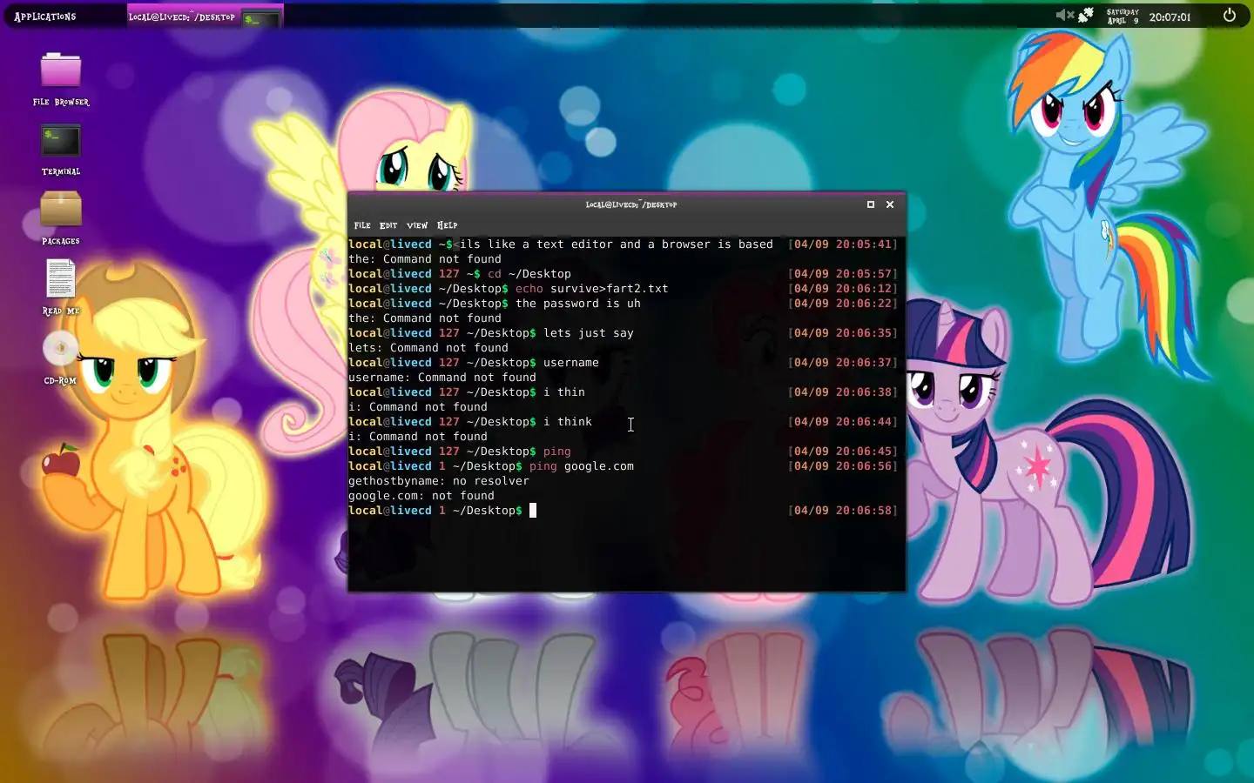The image size is (1254, 783).
Task: Open the Applications menu in top panel
Action: [x=45, y=17]
